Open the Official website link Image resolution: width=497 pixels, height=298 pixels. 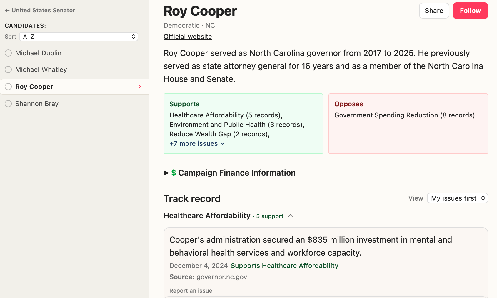pos(188,37)
